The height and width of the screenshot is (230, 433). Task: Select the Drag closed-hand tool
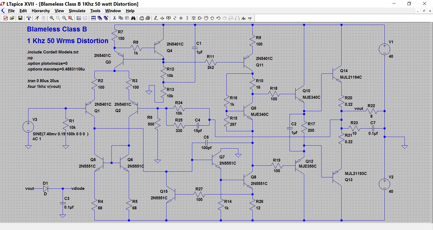(x=212, y=18)
